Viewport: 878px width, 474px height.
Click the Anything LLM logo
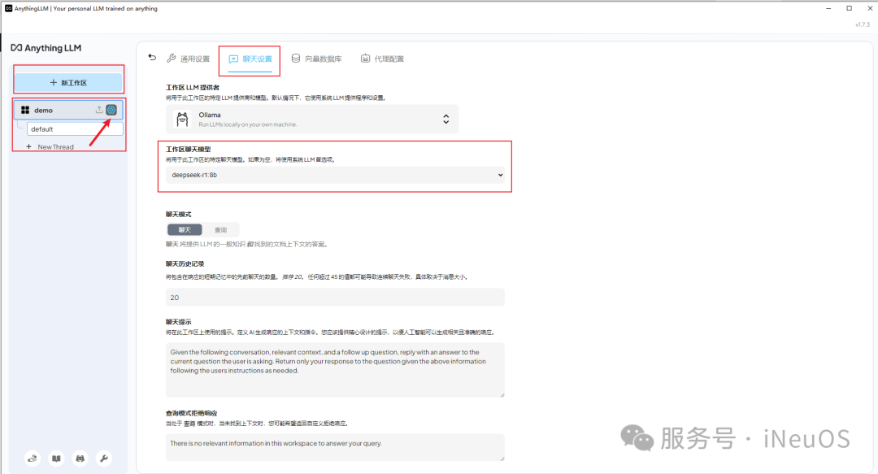pyautogui.click(x=46, y=48)
